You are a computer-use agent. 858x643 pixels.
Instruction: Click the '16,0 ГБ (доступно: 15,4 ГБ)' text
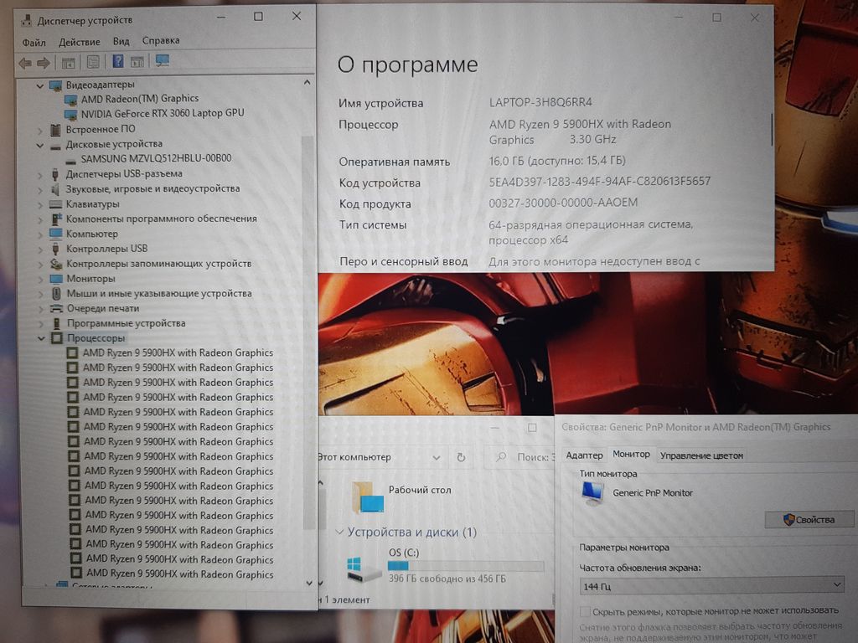click(557, 161)
